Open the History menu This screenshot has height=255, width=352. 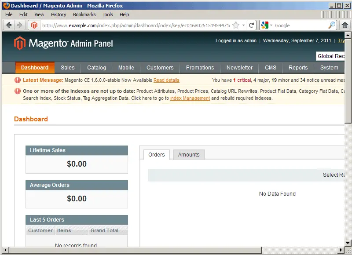pyautogui.click(x=59, y=15)
